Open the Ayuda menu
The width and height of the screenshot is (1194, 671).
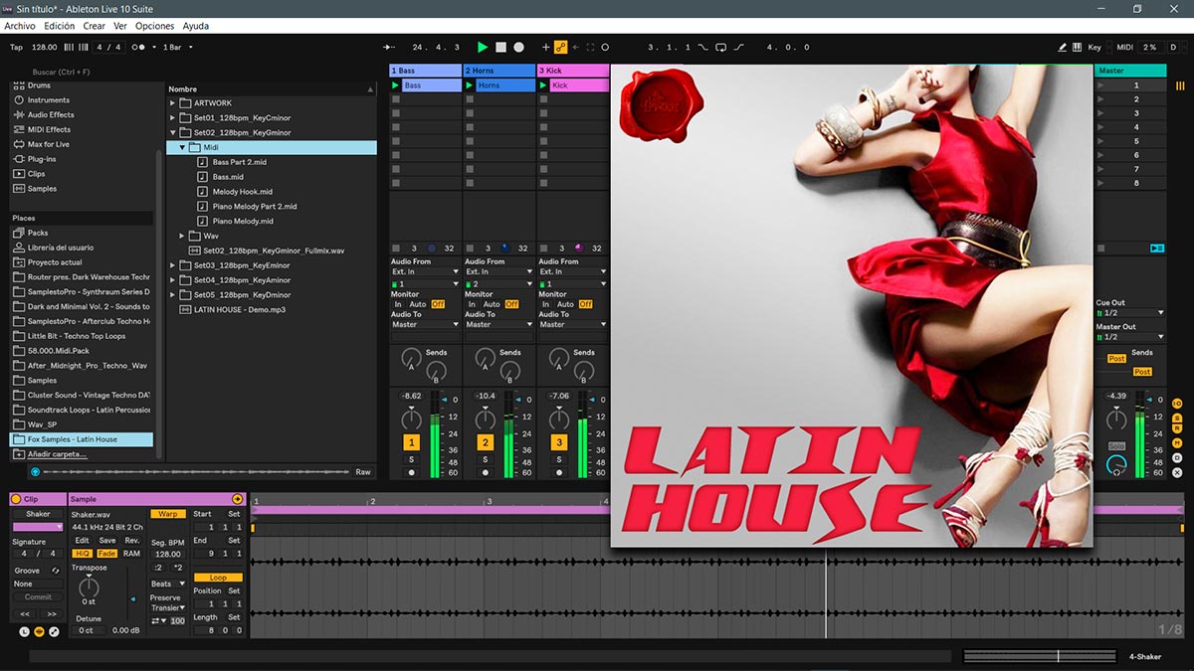click(x=196, y=26)
